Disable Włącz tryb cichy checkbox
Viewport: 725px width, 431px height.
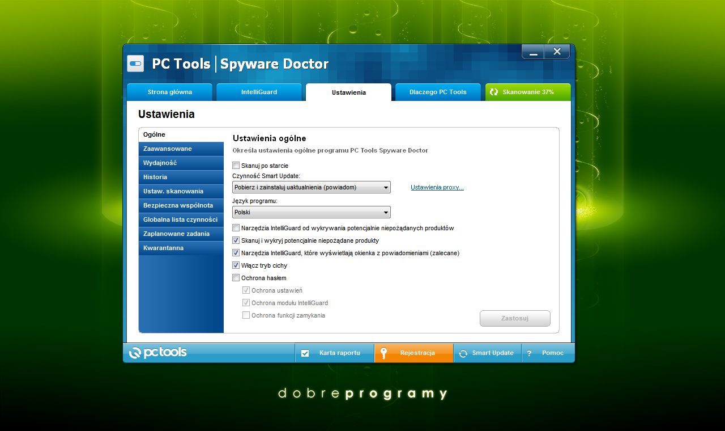pyautogui.click(x=236, y=265)
